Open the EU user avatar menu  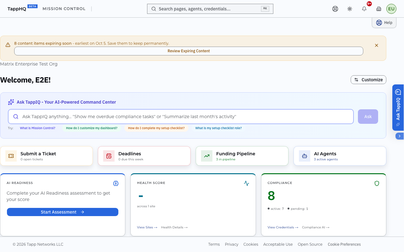point(391,9)
